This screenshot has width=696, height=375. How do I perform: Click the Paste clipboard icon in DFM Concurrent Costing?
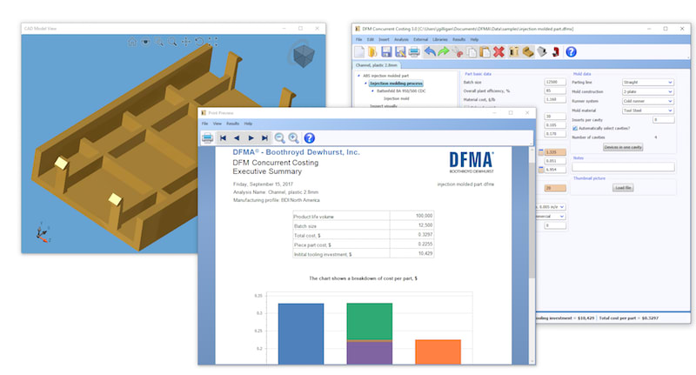click(485, 52)
